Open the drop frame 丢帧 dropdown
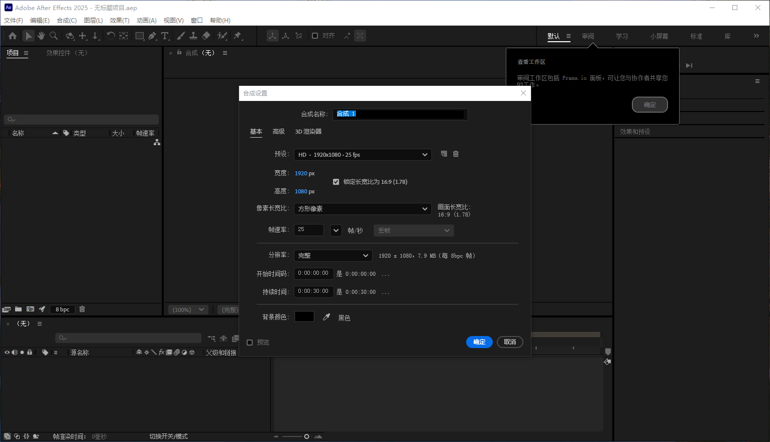 click(x=414, y=231)
